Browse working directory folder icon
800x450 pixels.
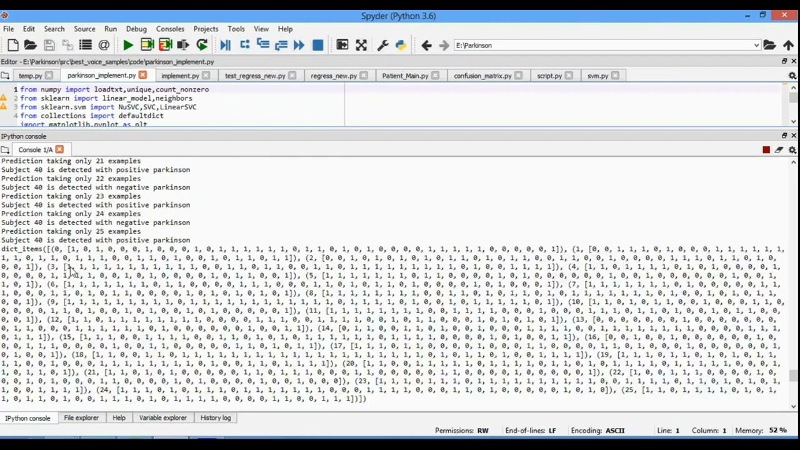click(x=770, y=45)
